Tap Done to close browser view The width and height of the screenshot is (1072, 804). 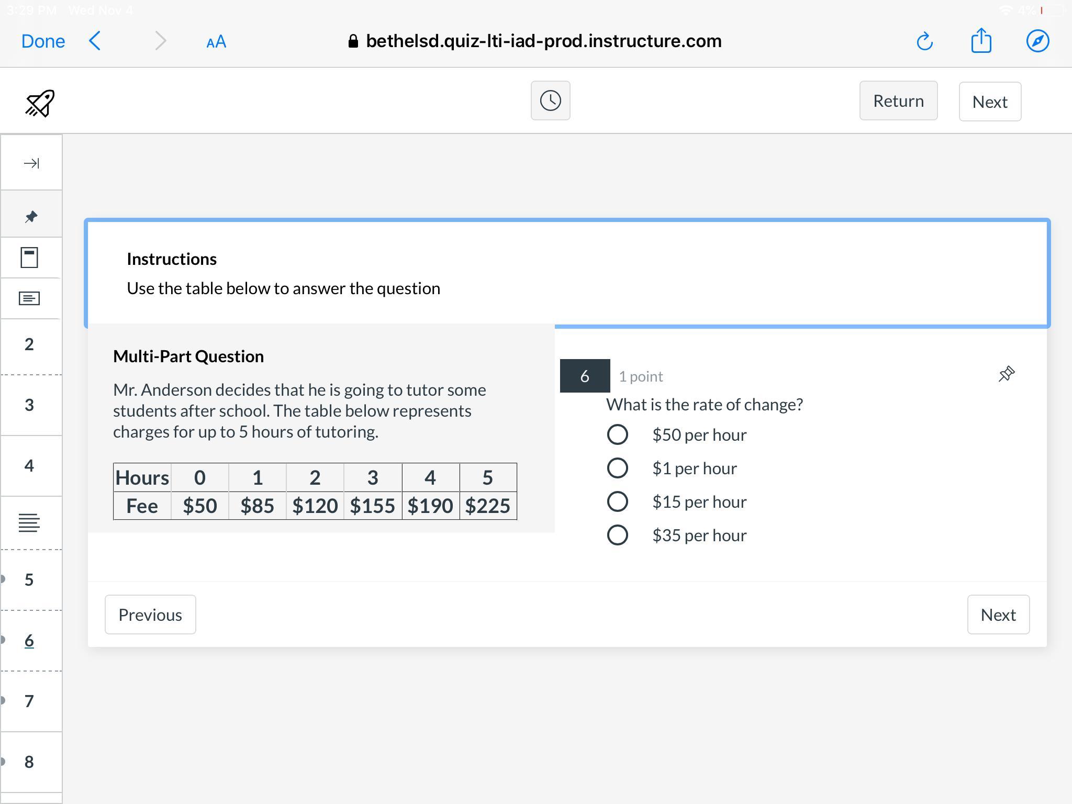point(43,41)
